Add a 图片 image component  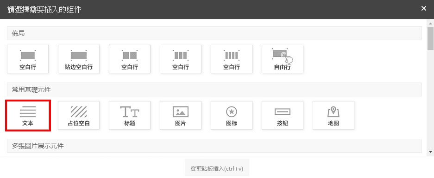pyautogui.click(x=181, y=115)
